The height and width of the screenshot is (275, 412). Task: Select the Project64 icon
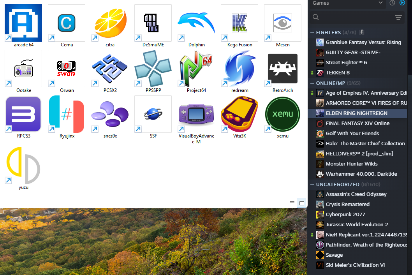(x=196, y=68)
